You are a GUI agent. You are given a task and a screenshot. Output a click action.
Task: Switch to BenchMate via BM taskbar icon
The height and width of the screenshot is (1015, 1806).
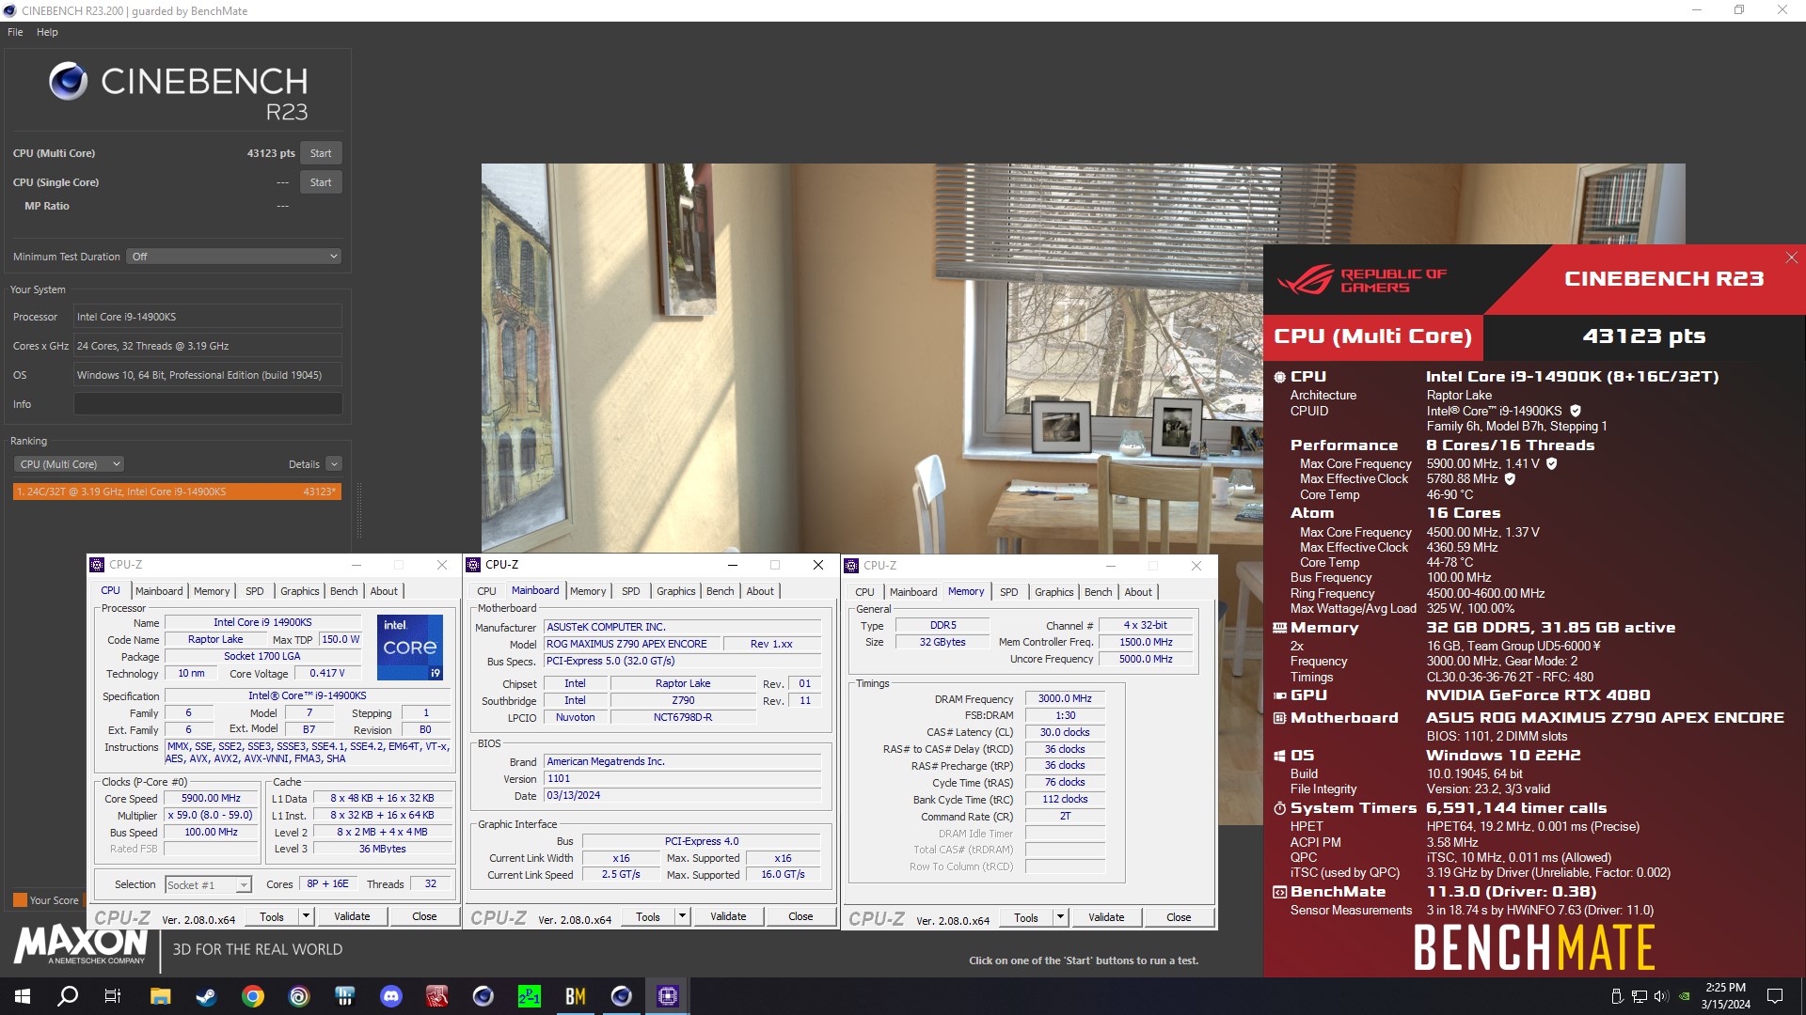(x=575, y=996)
